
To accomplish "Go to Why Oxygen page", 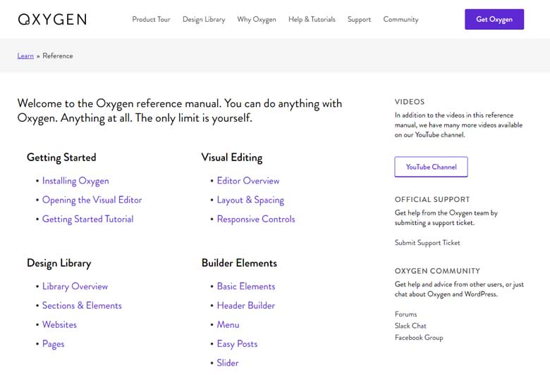I will [x=257, y=20].
